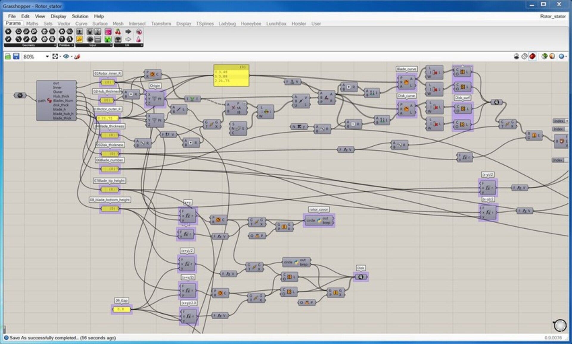Click the pink flask icon in Util
The image size is (572, 344).
(139, 39)
